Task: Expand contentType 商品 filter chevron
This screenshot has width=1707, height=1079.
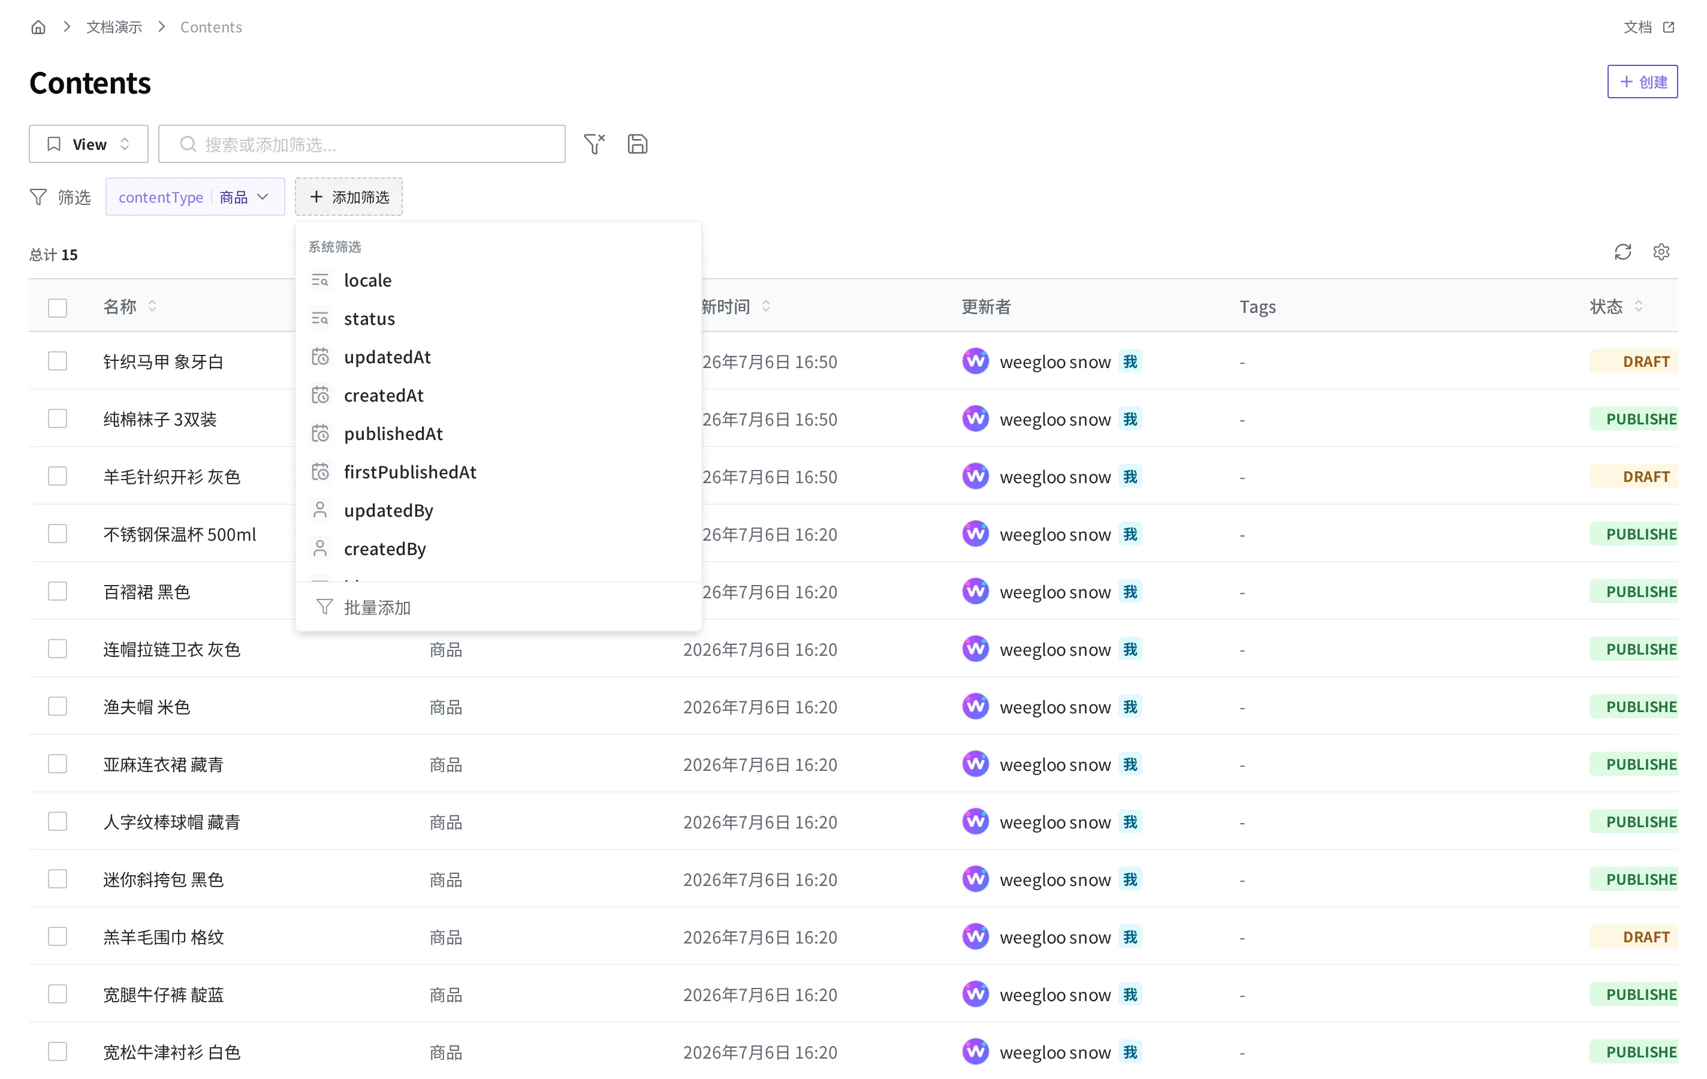Action: [263, 197]
